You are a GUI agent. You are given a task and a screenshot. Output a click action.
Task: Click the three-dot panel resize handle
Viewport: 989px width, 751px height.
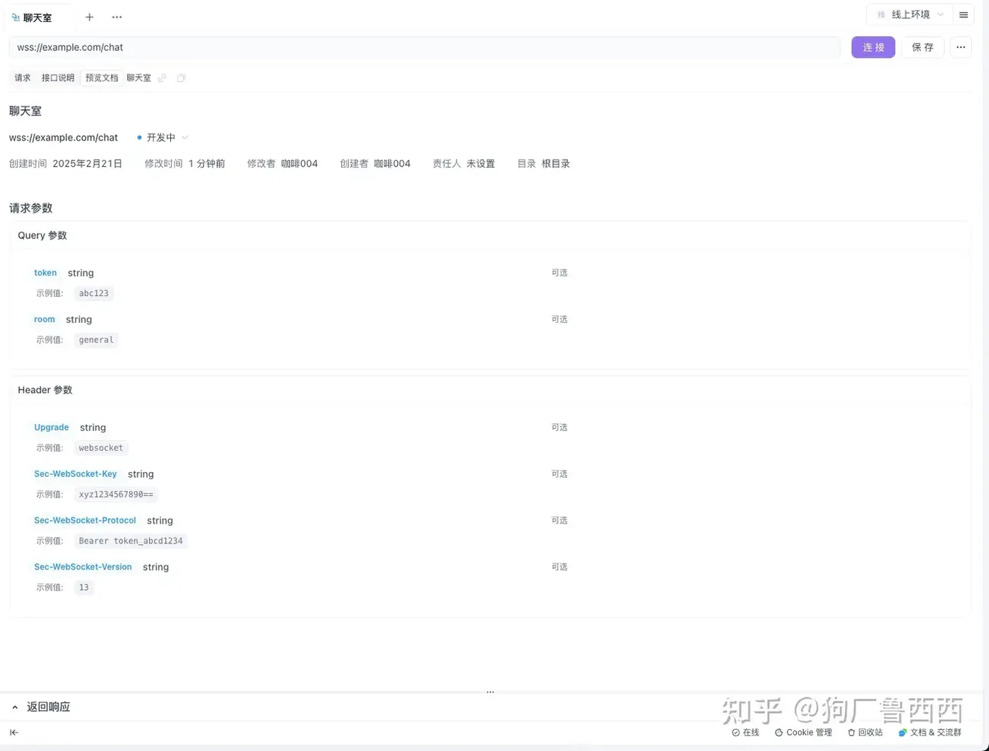click(x=490, y=692)
